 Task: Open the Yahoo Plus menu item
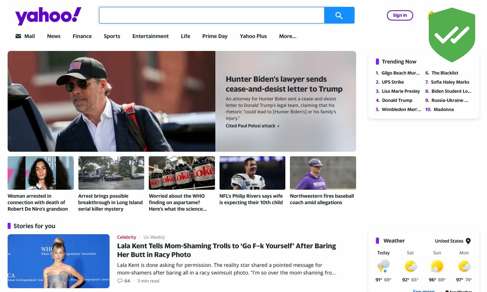[x=253, y=36]
